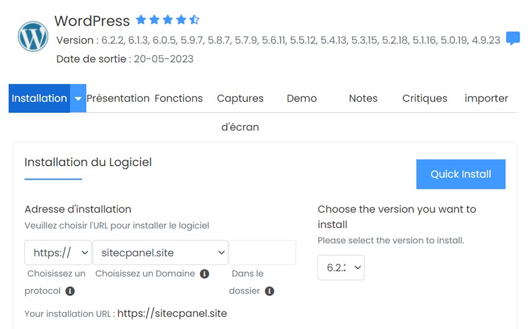Viewport: 531px width, 329px height.
Task: Select the importer tab
Action: (486, 98)
